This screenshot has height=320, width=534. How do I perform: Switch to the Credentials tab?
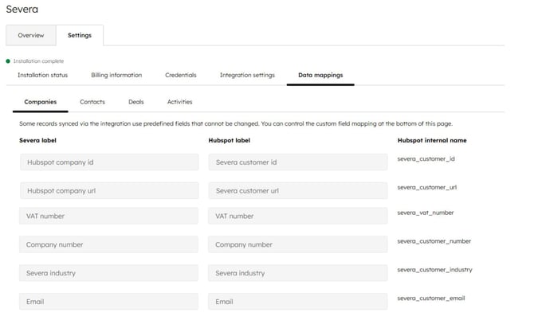pos(181,75)
